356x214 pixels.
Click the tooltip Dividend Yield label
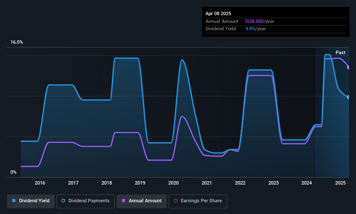(221, 29)
